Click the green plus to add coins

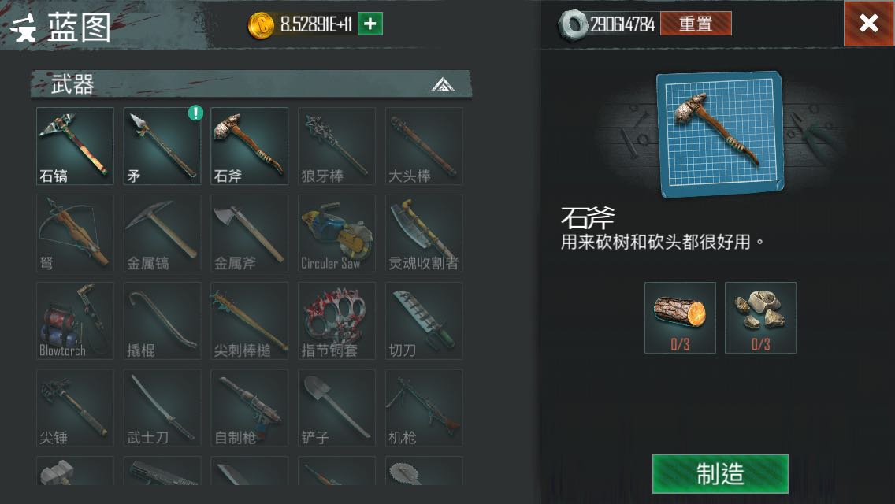(370, 24)
